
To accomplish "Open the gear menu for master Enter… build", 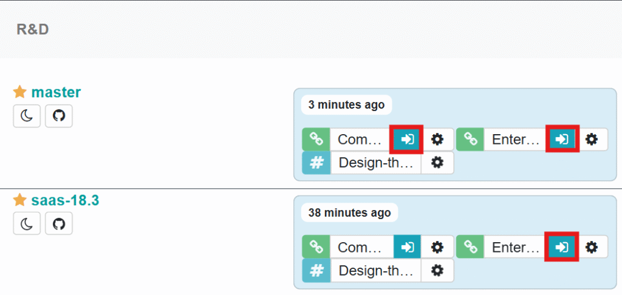I will click(x=592, y=140).
